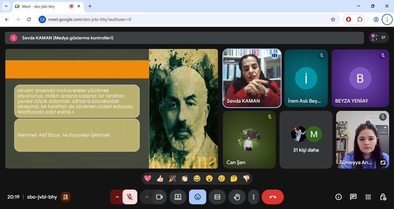
Task: Toggle the camera on or off
Action: pos(159,197)
